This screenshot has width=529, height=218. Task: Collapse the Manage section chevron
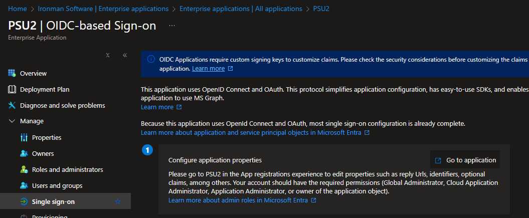[x=12, y=121]
